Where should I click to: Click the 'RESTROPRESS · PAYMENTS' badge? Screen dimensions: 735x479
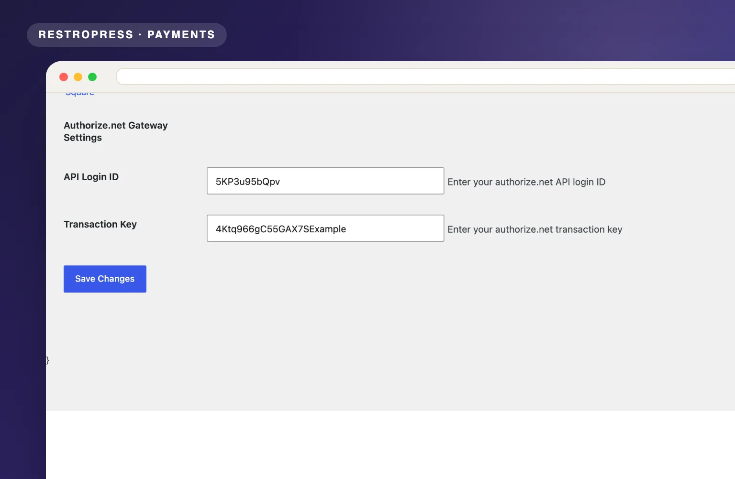point(127,35)
